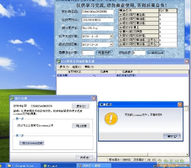Open the 帮助 menu in the server window
191x168 pixels.
coord(89,67)
